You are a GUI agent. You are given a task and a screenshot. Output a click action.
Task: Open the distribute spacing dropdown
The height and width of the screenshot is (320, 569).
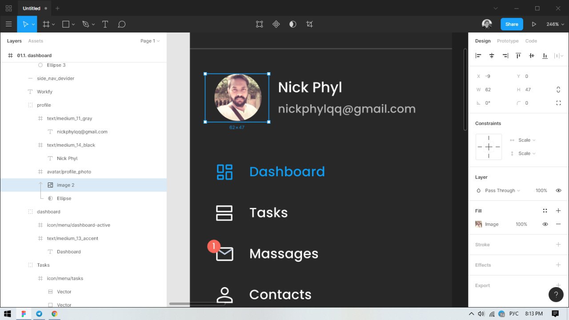(559, 56)
